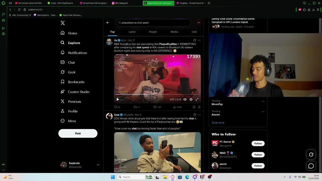Open Grok icon on Syxx's post
This screenshot has height=181, width=322.
tap(194, 115)
